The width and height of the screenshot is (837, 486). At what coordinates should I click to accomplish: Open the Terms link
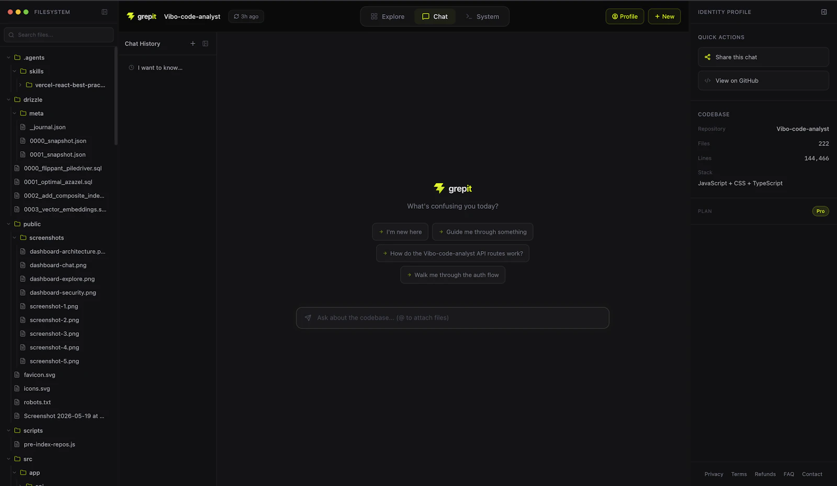(739, 474)
